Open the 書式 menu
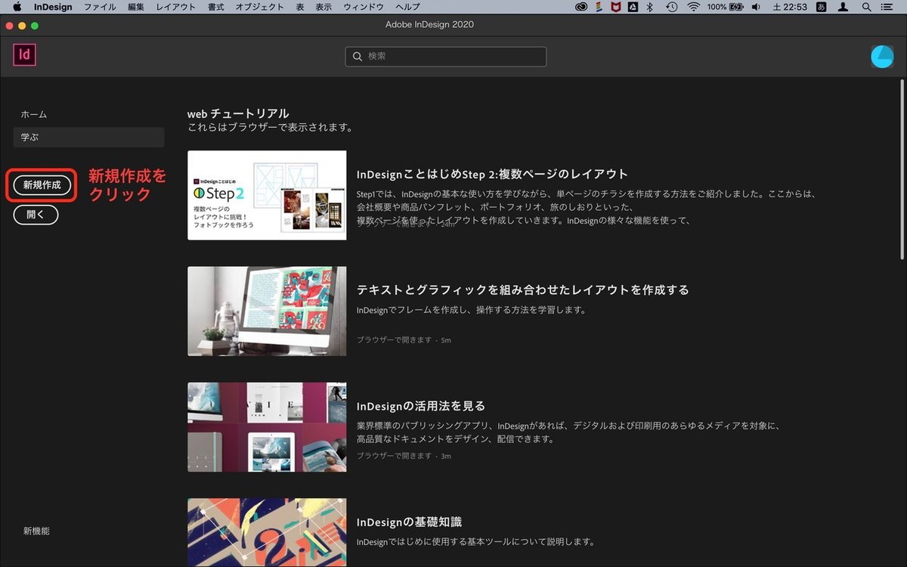The width and height of the screenshot is (907, 567). point(215,7)
